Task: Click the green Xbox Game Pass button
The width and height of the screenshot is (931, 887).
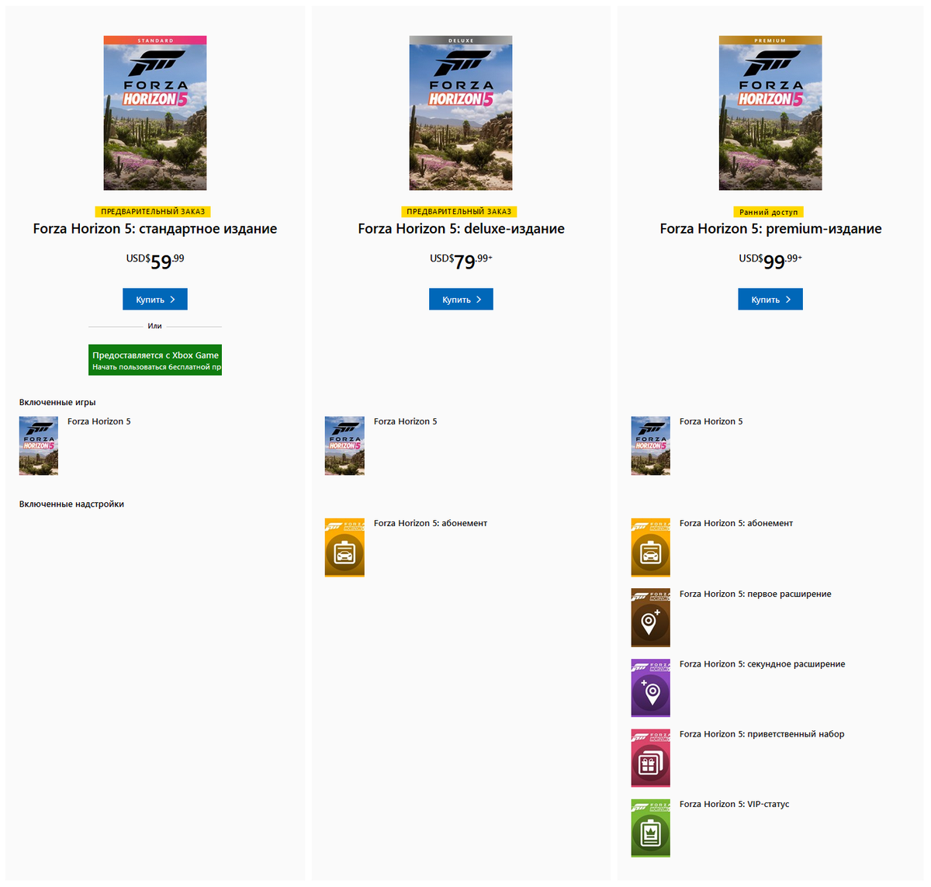Action: (155, 360)
